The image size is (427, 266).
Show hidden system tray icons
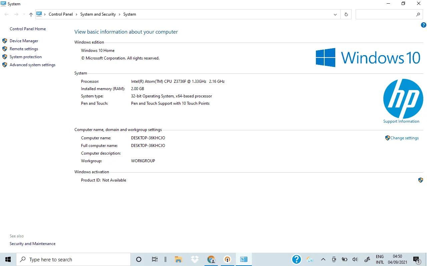pyautogui.click(x=323, y=259)
